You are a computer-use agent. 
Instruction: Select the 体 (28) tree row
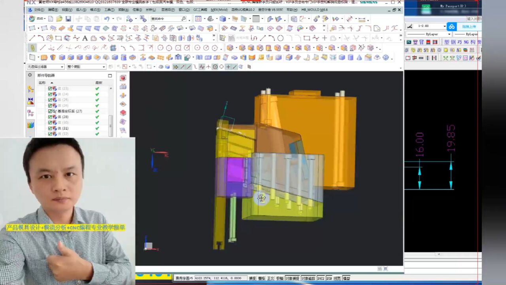(x=63, y=117)
